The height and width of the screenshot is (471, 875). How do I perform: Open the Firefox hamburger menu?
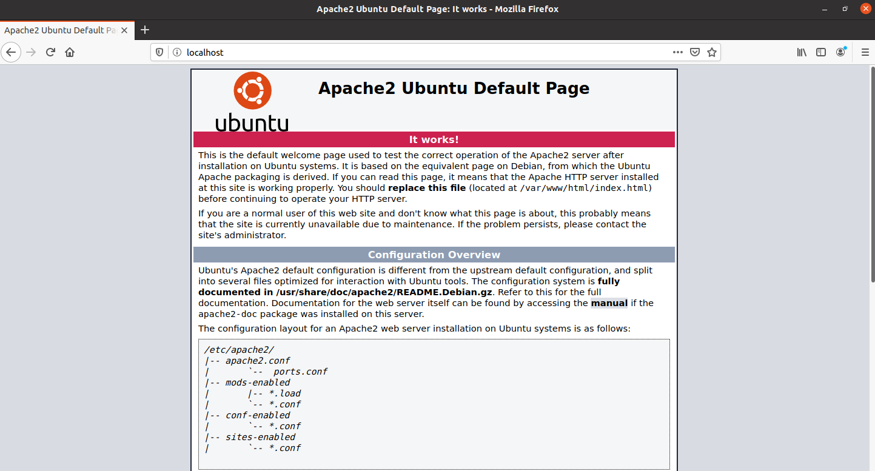pos(865,52)
